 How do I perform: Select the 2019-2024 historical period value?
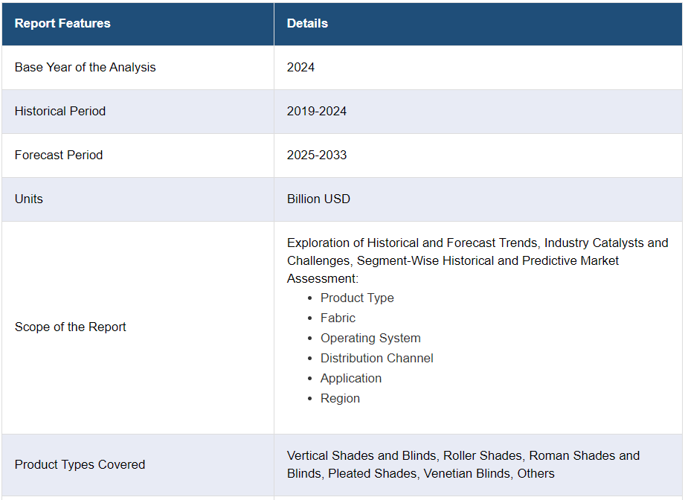(x=317, y=111)
